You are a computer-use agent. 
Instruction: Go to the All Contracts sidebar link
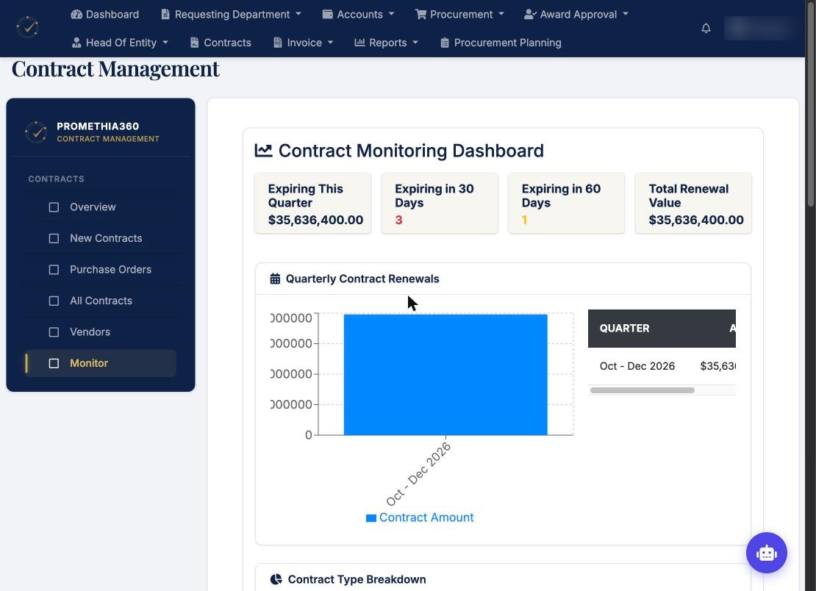click(x=101, y=301)
